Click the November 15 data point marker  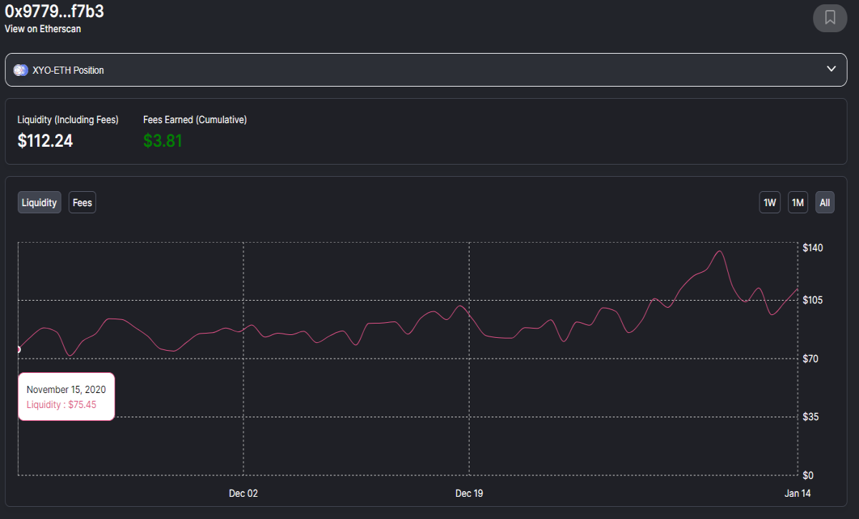click(18, 349)
